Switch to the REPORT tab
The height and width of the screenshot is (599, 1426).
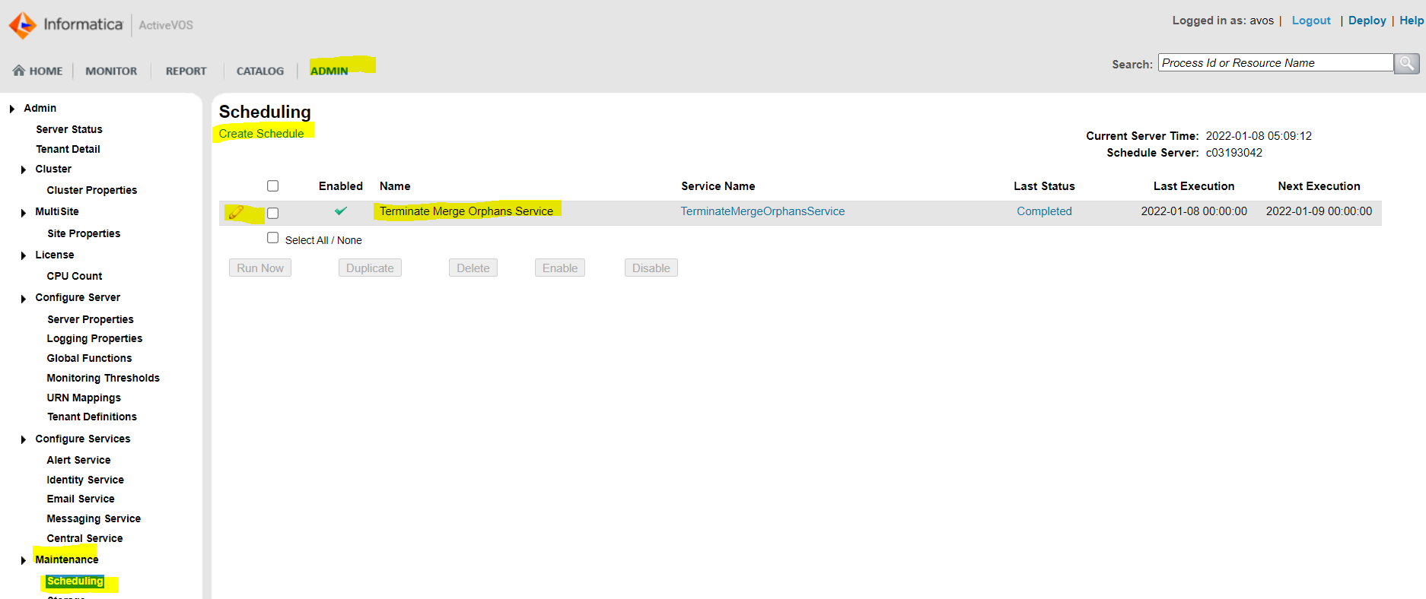tap(186, 71)
